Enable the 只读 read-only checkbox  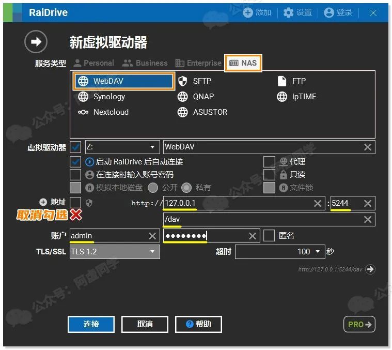tap(269, 175)
